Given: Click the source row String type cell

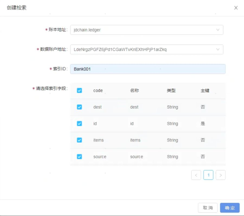Looking at the screenshot, I should click(172, 157).
